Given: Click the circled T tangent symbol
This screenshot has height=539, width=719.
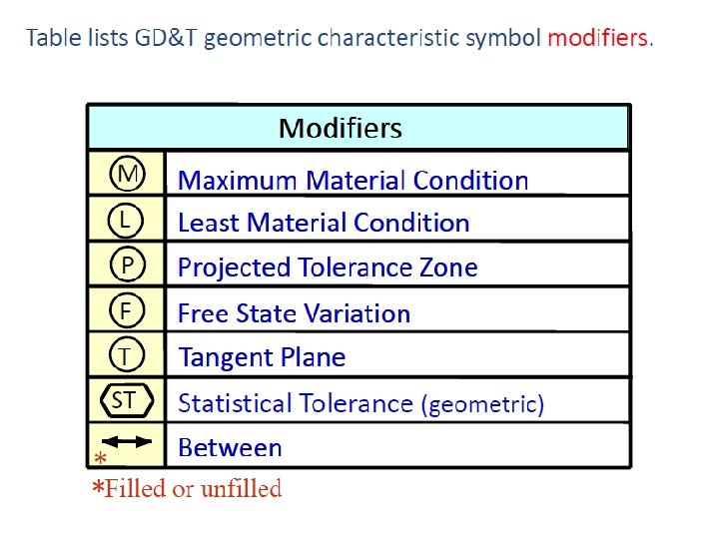Looking at the screenshot, I should (x=126, y=354).
